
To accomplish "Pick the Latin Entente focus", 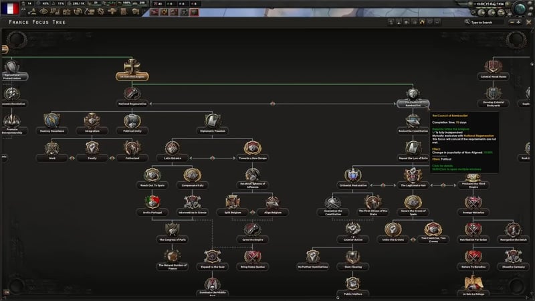I will [x=173, y=152].
